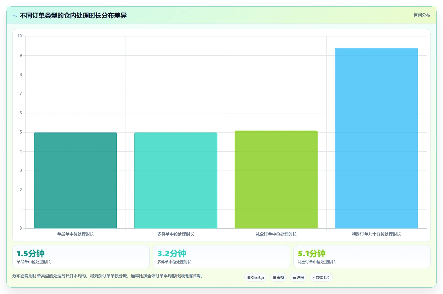Click the lightning icon beside the chart title
This screenshot has width=443, height=294.
[x=15, y=16]
